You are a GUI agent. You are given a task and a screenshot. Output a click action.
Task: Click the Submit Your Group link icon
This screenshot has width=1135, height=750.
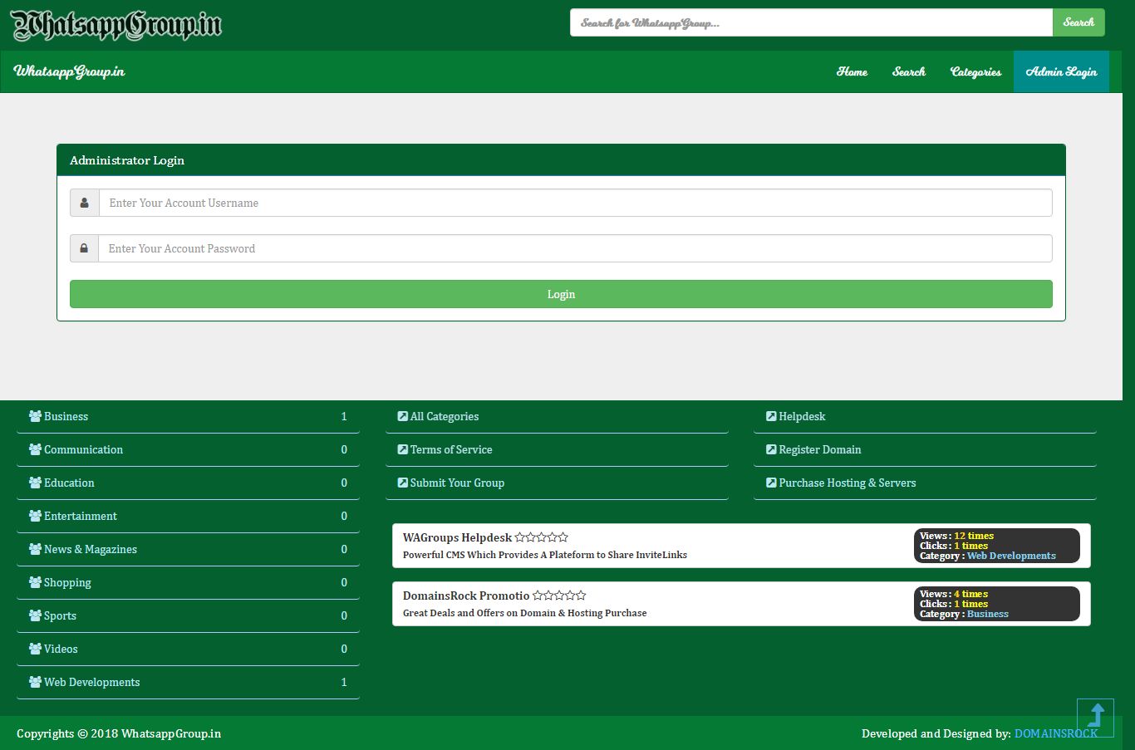coord(403,483)
